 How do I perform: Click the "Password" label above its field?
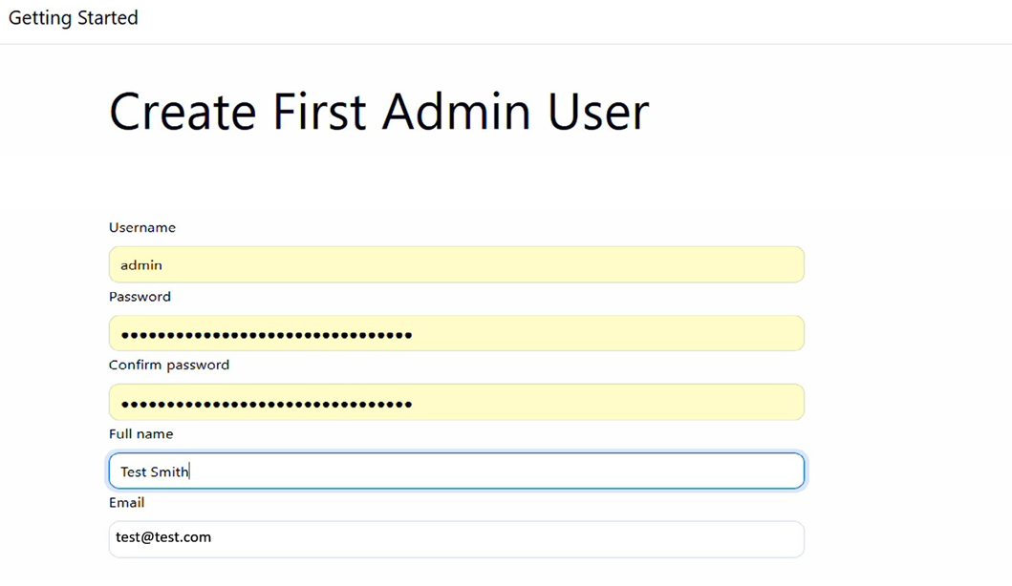coord(140,297)
